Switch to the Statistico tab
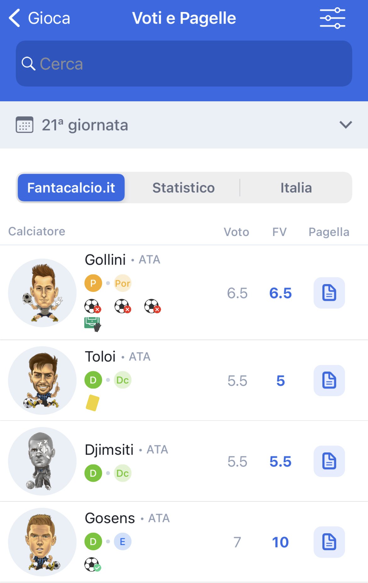The height and width of the screenshot is (583, 368). (183, 188)
